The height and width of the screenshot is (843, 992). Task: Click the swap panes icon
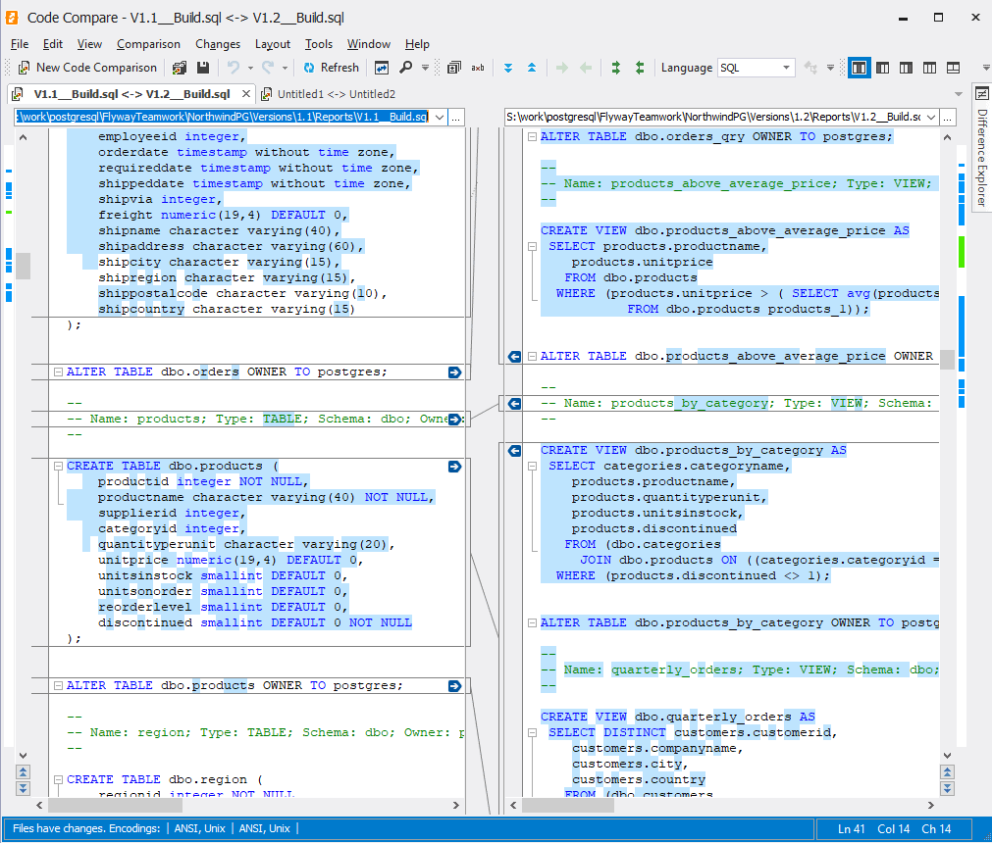coord(382,68)
